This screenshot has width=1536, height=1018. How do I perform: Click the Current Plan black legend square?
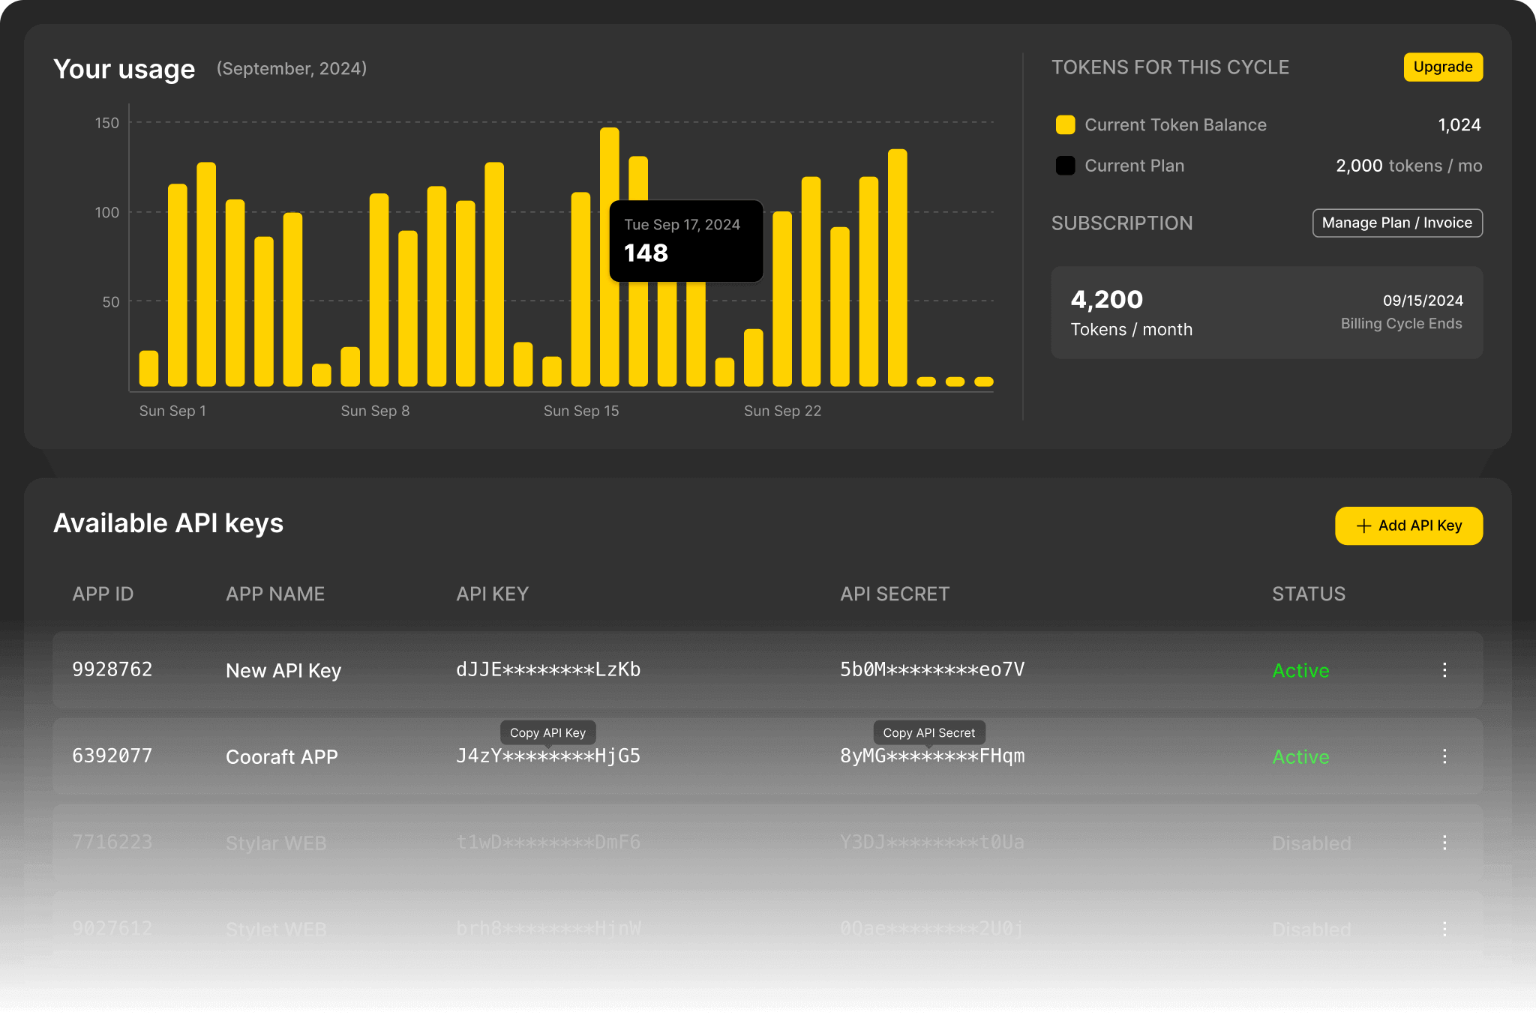coord(1064,166)
